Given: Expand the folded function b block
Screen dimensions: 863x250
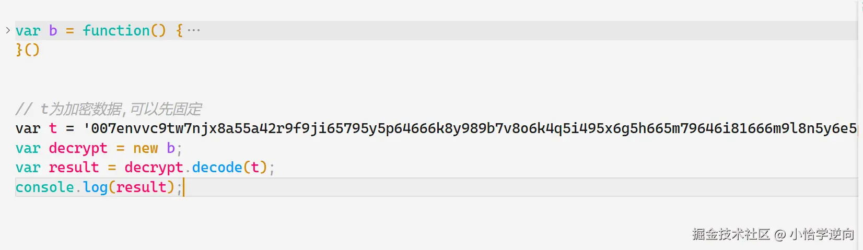Looking at the screenshot, I should (8, 30).
